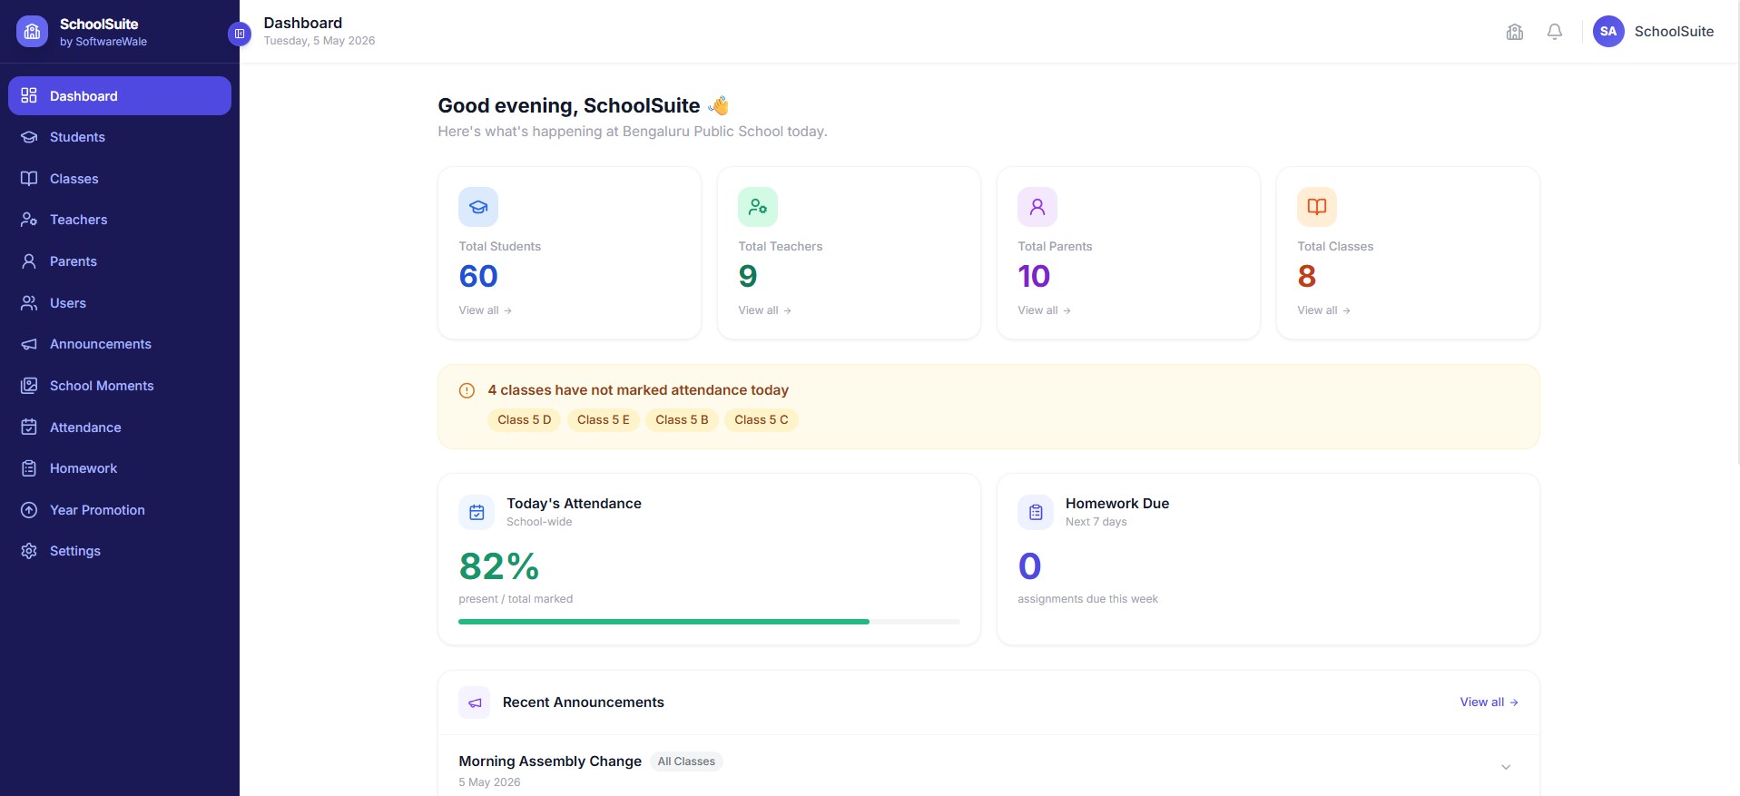Viewport: 1740px width, 796px height.
Task: Click the School Moments gallery icon
Action: (x=29, y=386)
